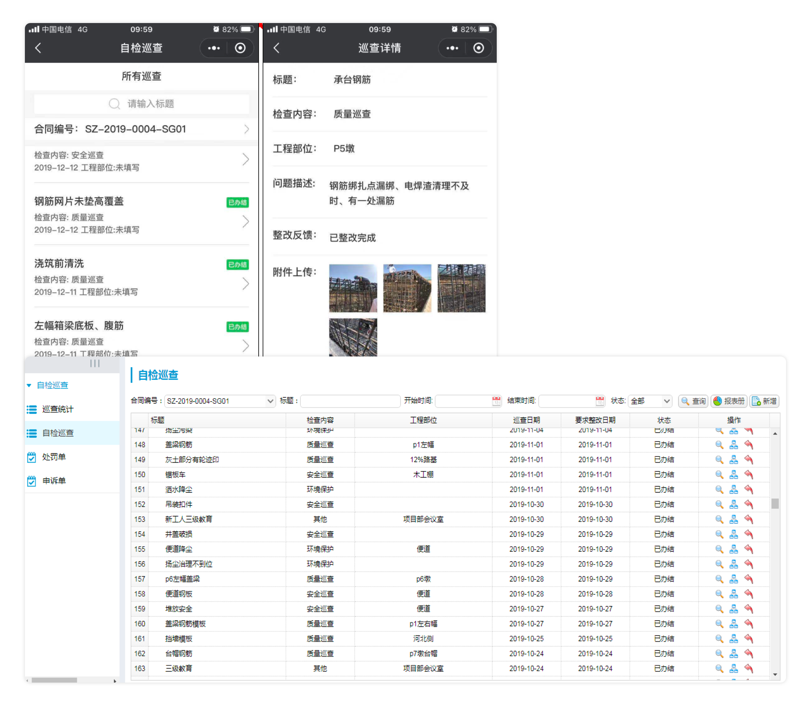Click the 新增 add button
The image size is (811, 701).
tap(764, 401)
